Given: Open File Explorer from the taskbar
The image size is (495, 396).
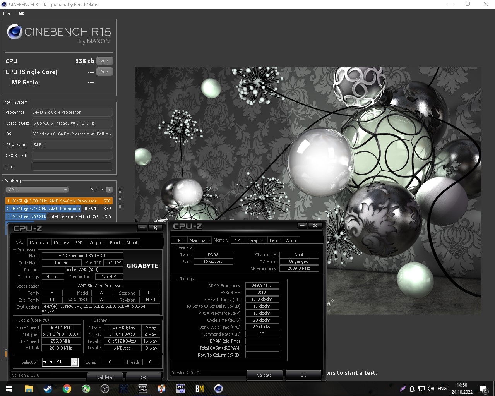Looking at the screenshot, I should coord(29,388).
